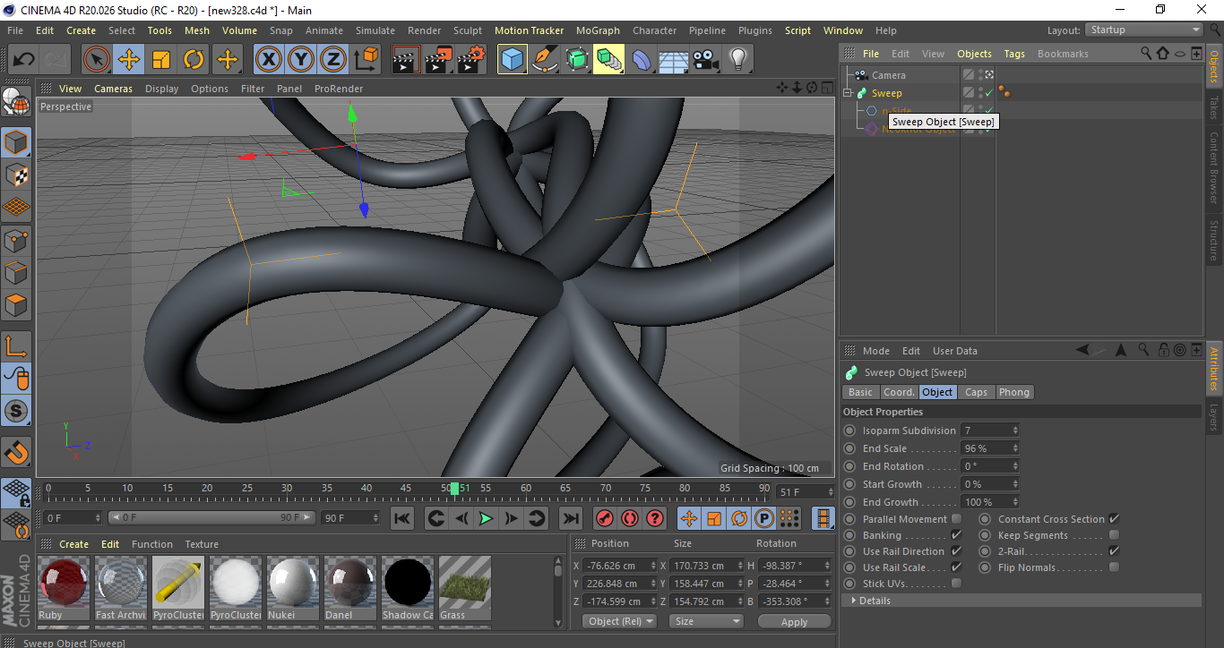Open the Layout dropdown Startup
Image resolution: width=1224 pixels, height=648 pixels.
(x=1143, y=30)
